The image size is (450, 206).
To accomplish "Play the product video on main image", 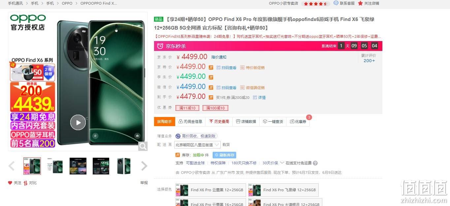I will (78, 123).
